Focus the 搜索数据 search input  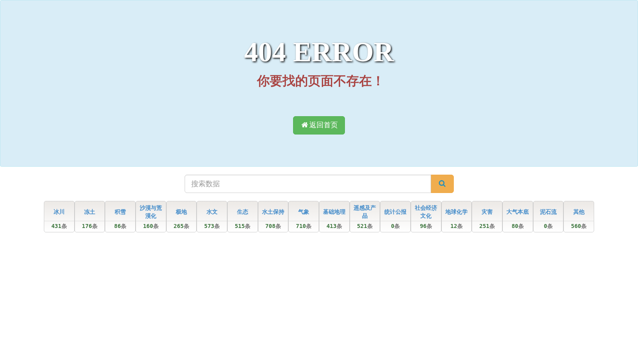click(308, 184)
